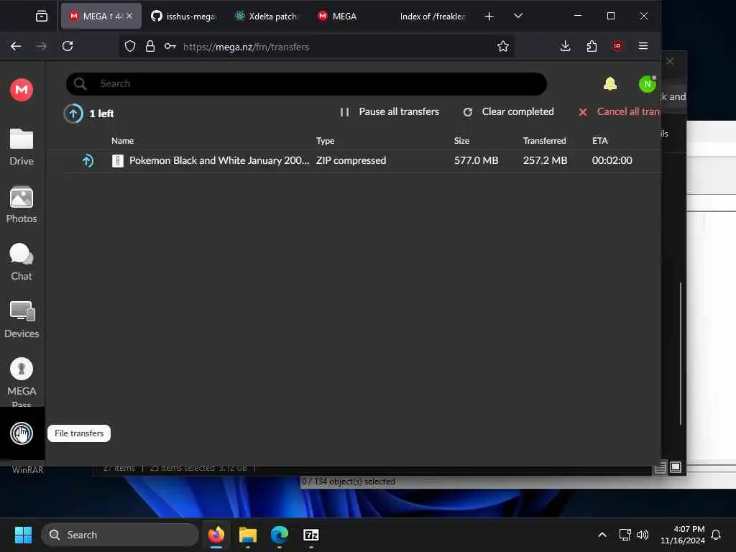Click saved password key icon
Image resolution: width=736 pixels, height=552 pixels.
[170, 47]
